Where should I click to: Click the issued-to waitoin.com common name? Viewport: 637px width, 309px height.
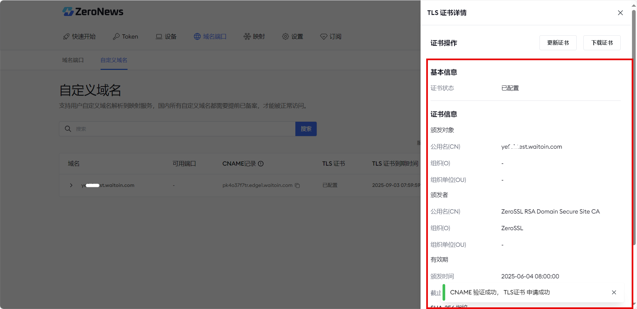(531, 147)
